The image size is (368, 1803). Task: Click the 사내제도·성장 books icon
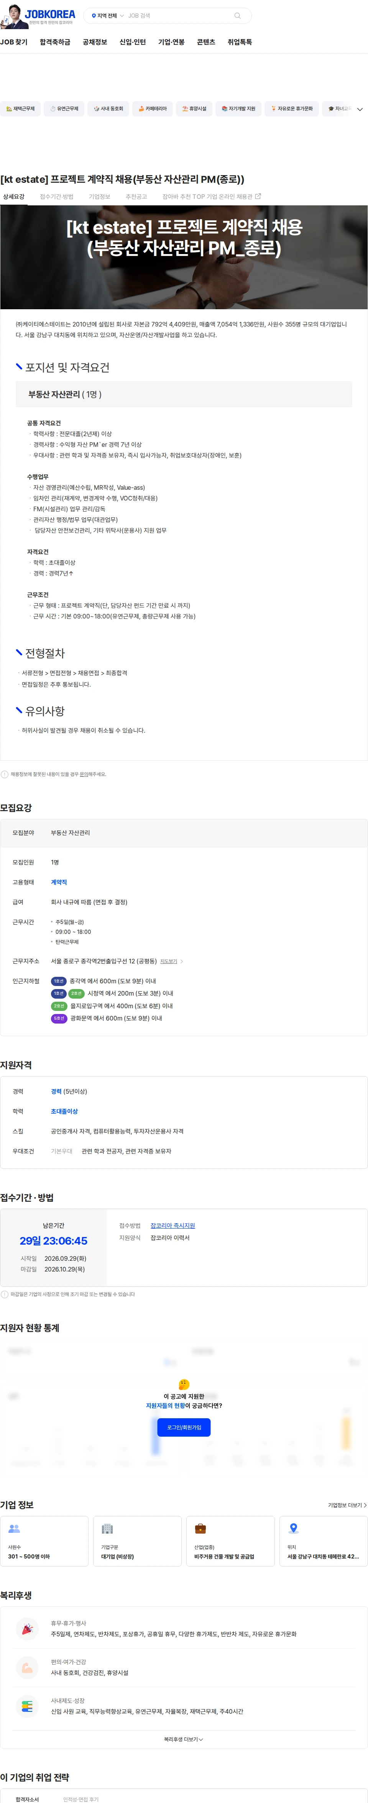[27, 1706]
